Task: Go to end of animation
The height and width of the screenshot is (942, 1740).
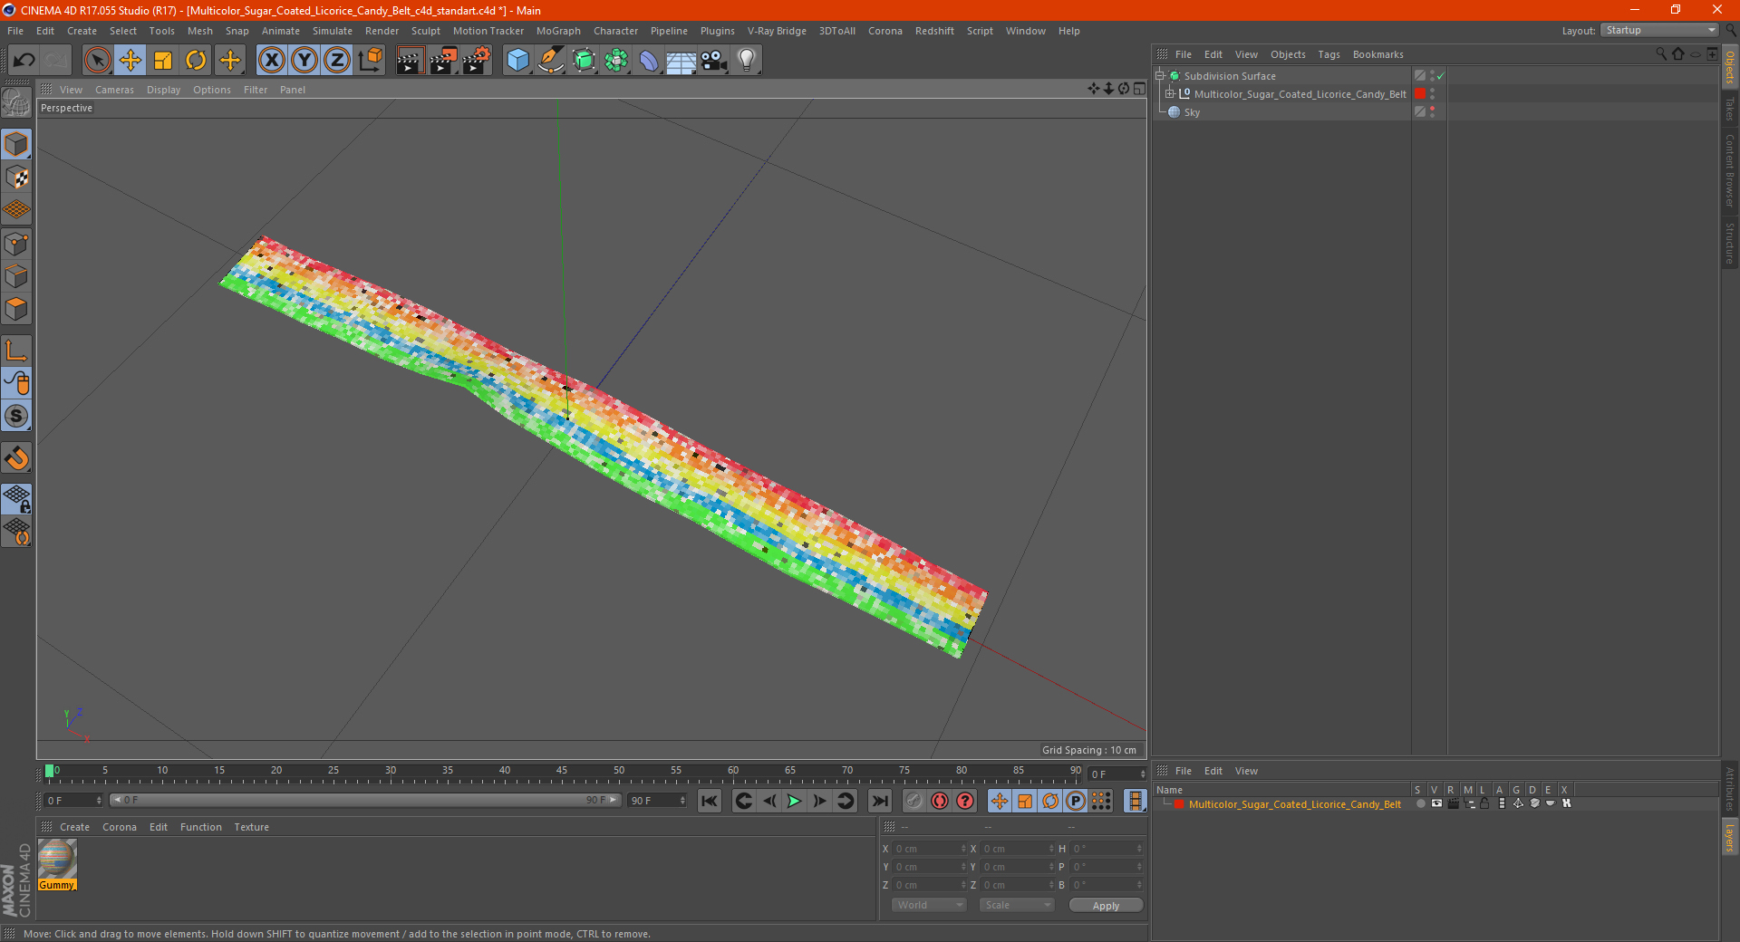Action: (879, 801)
